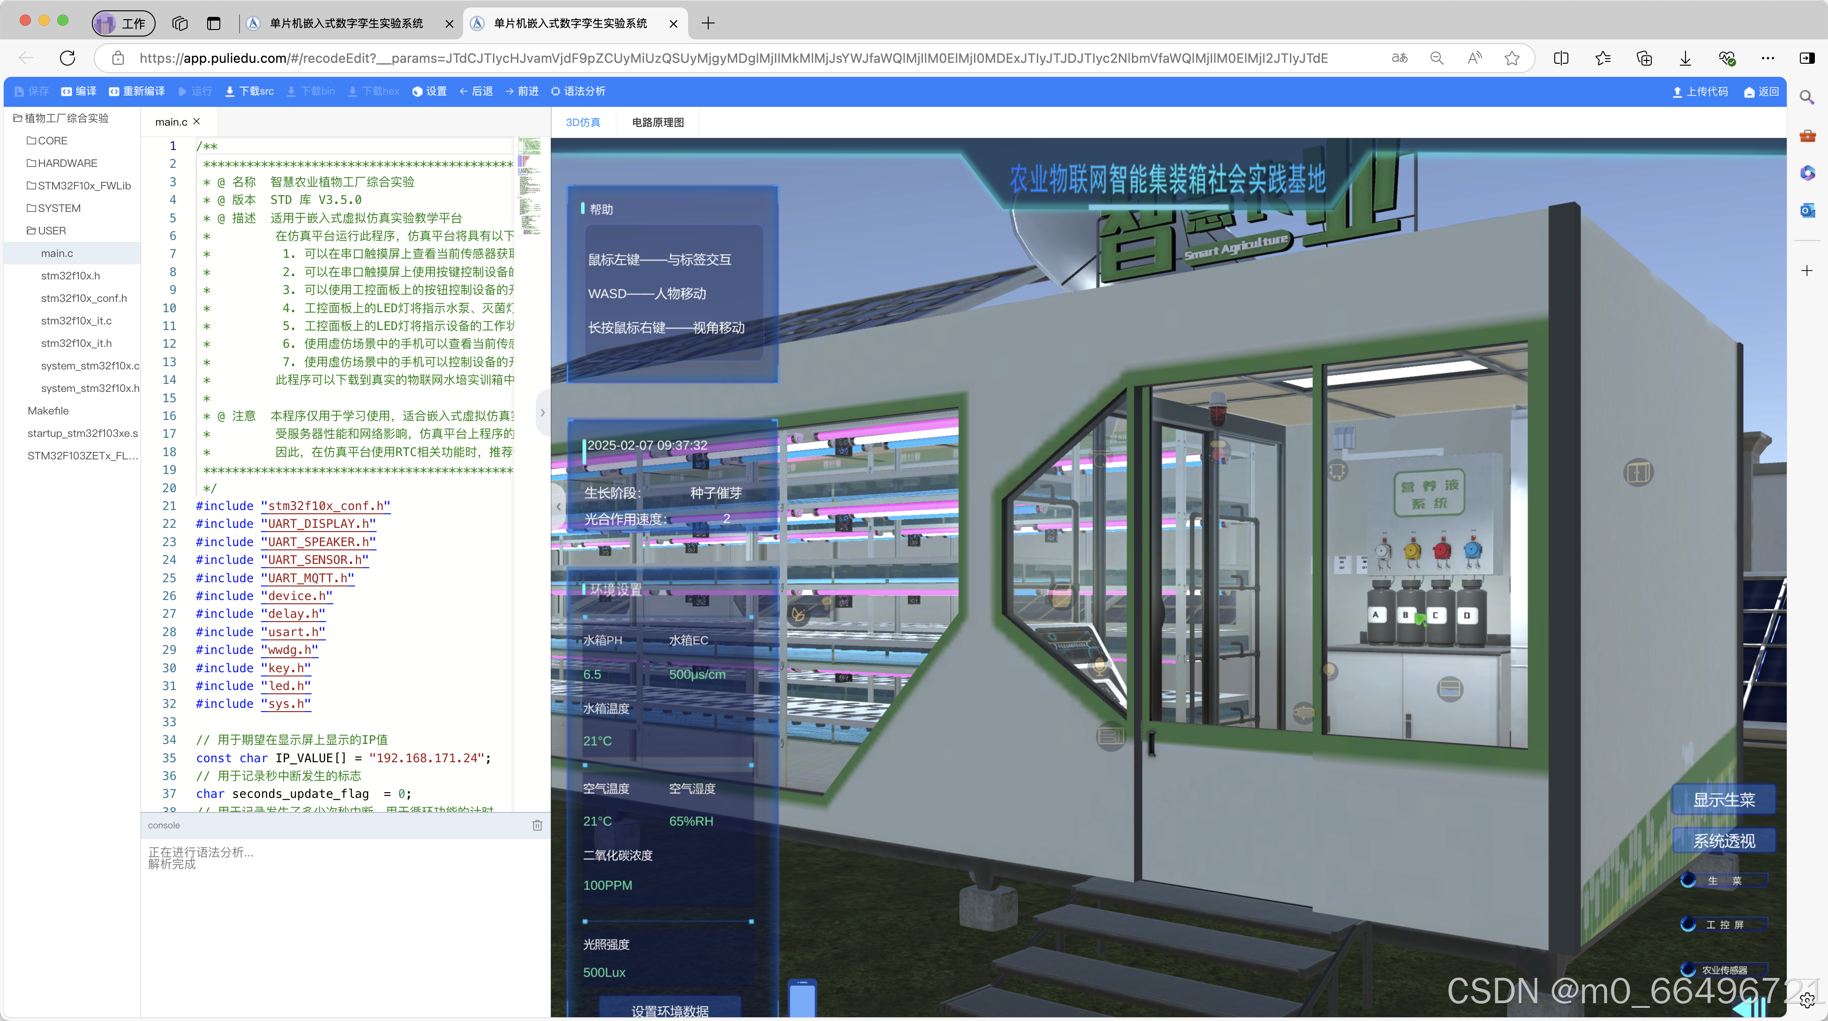Expand editor panel with right chevron handle

543,412
